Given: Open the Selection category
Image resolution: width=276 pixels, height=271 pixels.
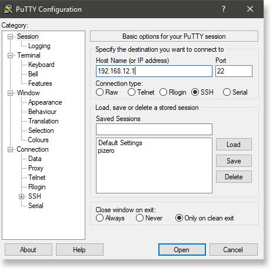Looking at the screenshot, I should 41,131.
